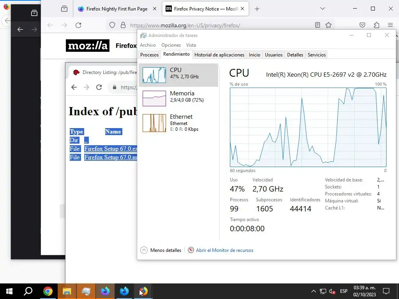Open the Usuarios tab
The image size is (399, 299).
tap(274, 55)
